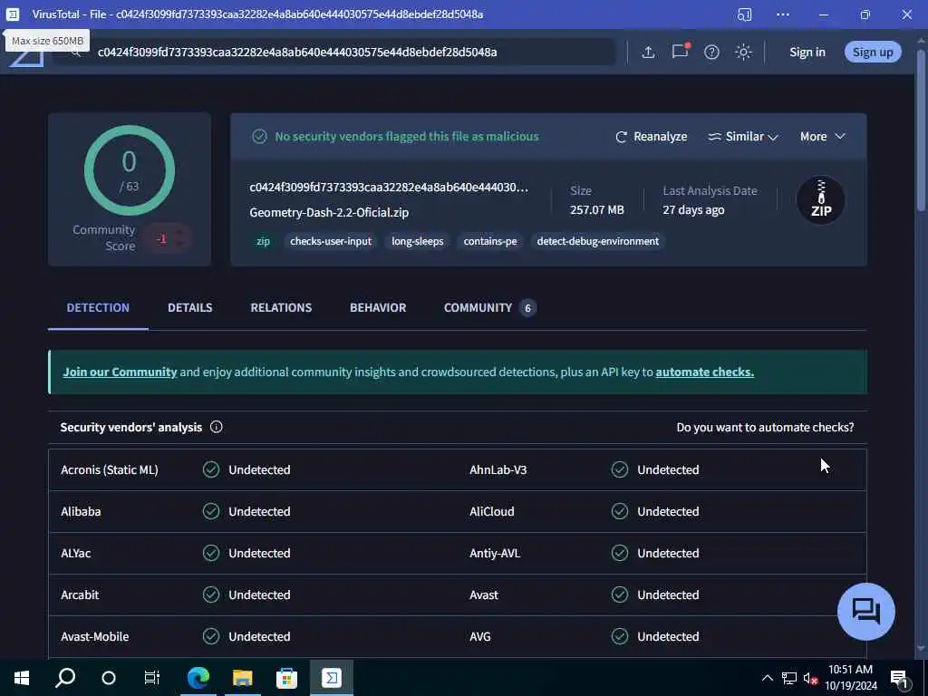
Task: Click the Antiy-AVL undetected checkmark icon
Action: (x=620, y=554)
